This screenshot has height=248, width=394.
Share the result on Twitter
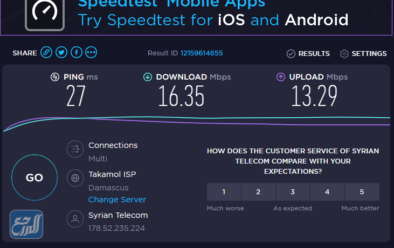pos(61,53)
